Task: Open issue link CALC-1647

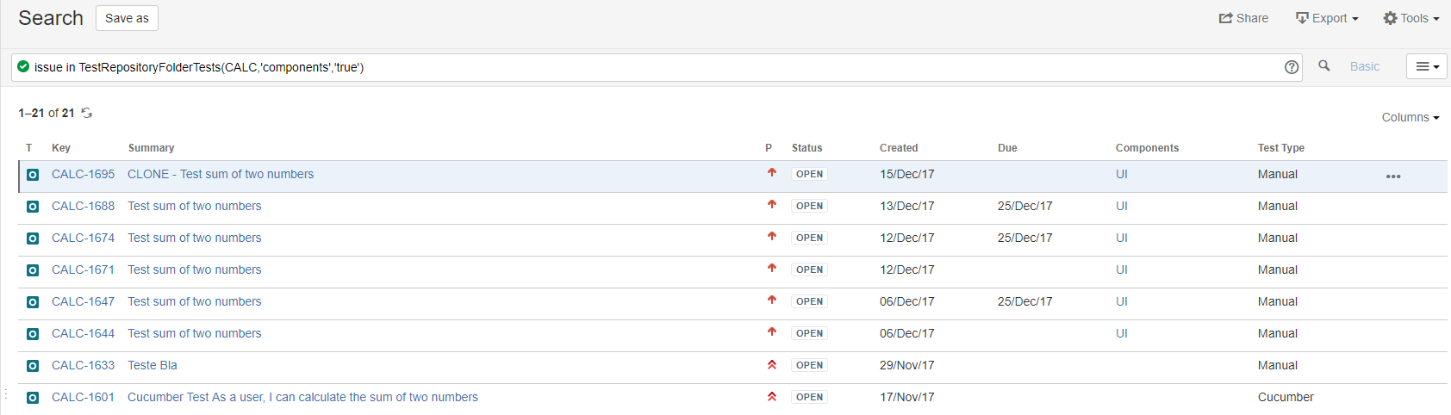Action: pos(83,301)
